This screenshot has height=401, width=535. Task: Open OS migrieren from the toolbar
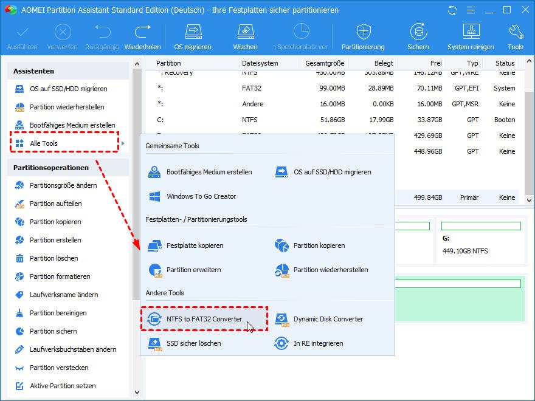click(193, 37)
